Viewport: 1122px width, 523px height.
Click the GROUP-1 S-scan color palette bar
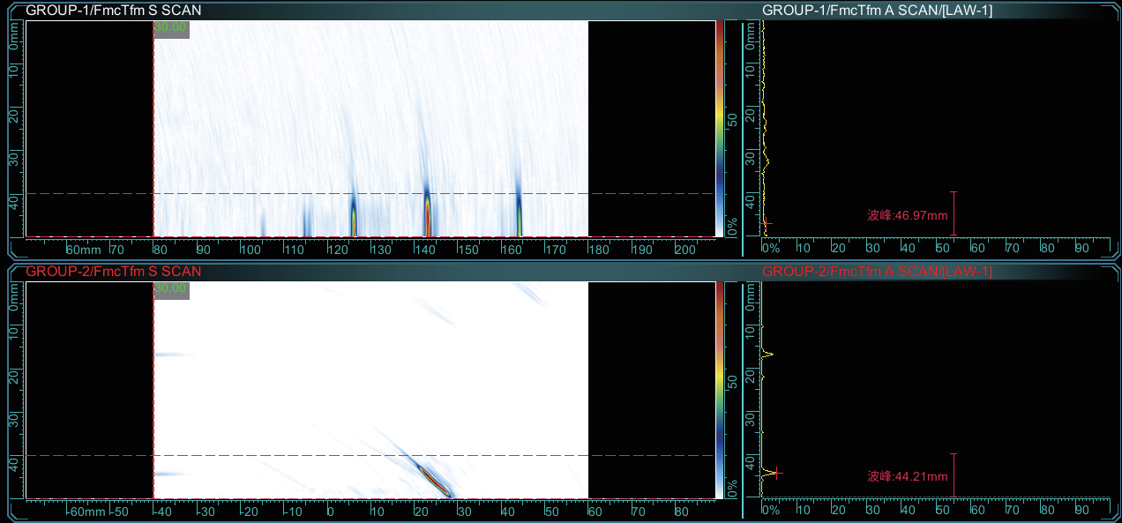pos(720,128)
